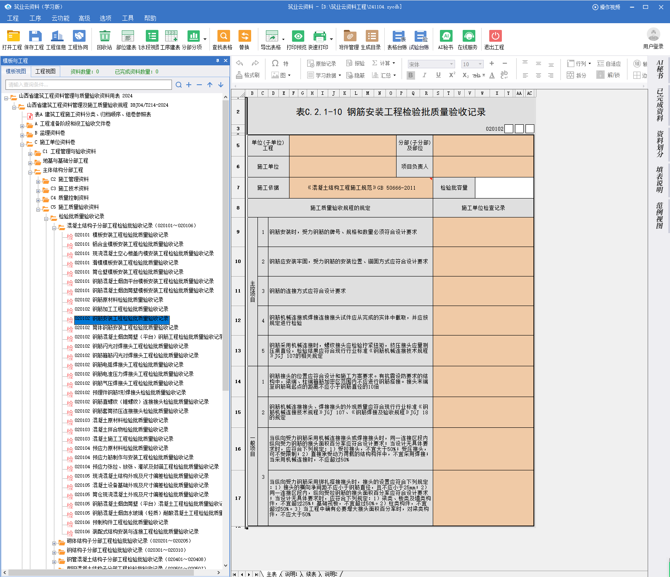Open 表格台账 ledger icon

coord(398,39)
